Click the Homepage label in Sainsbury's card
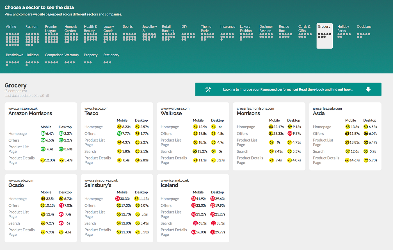The image size is (393, 250). (x=93, y=199)
